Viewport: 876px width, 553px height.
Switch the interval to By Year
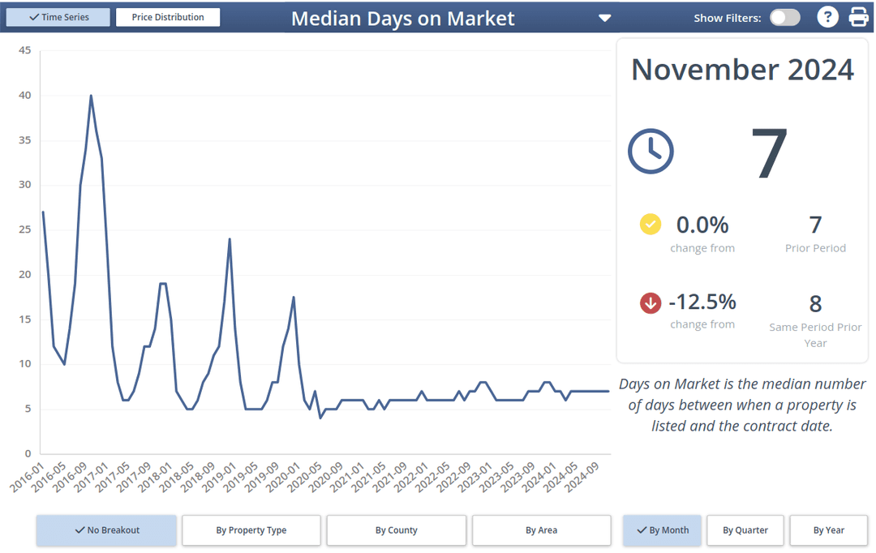[828, 530]
